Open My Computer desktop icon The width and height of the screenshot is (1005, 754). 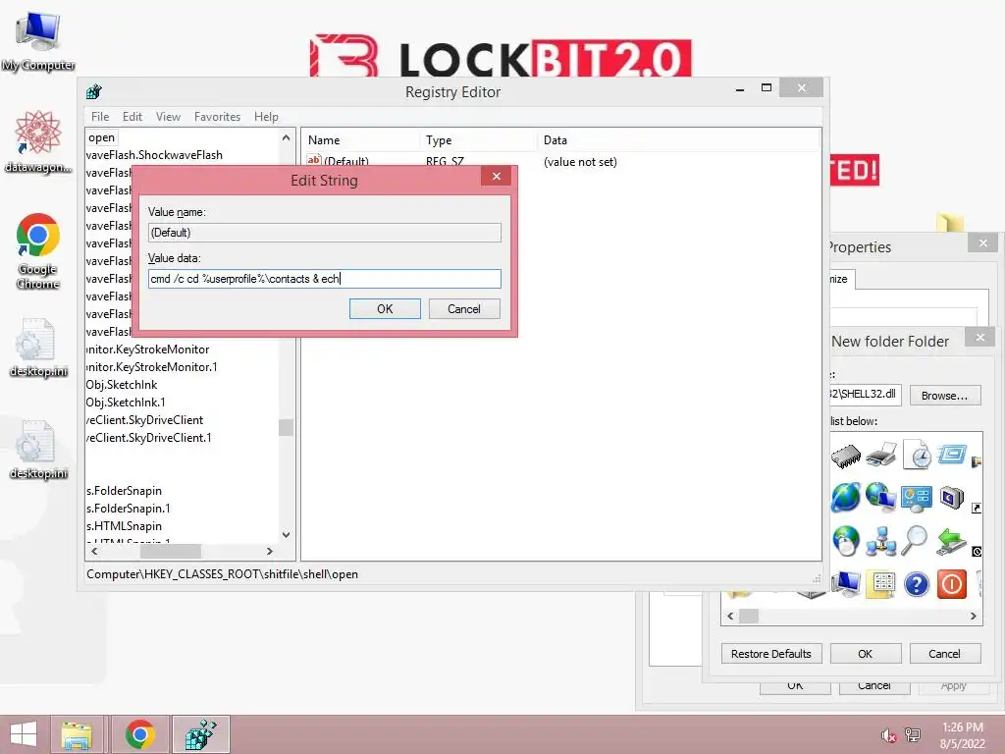pos(38,41)
